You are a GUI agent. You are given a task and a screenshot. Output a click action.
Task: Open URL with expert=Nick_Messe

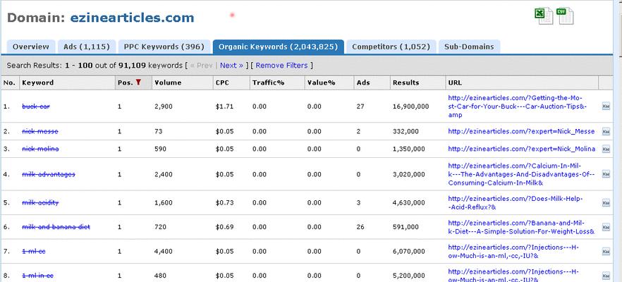521,131
